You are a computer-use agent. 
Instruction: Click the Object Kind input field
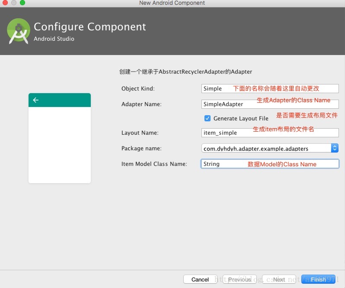pyautogui.click(x=270, y=89)
